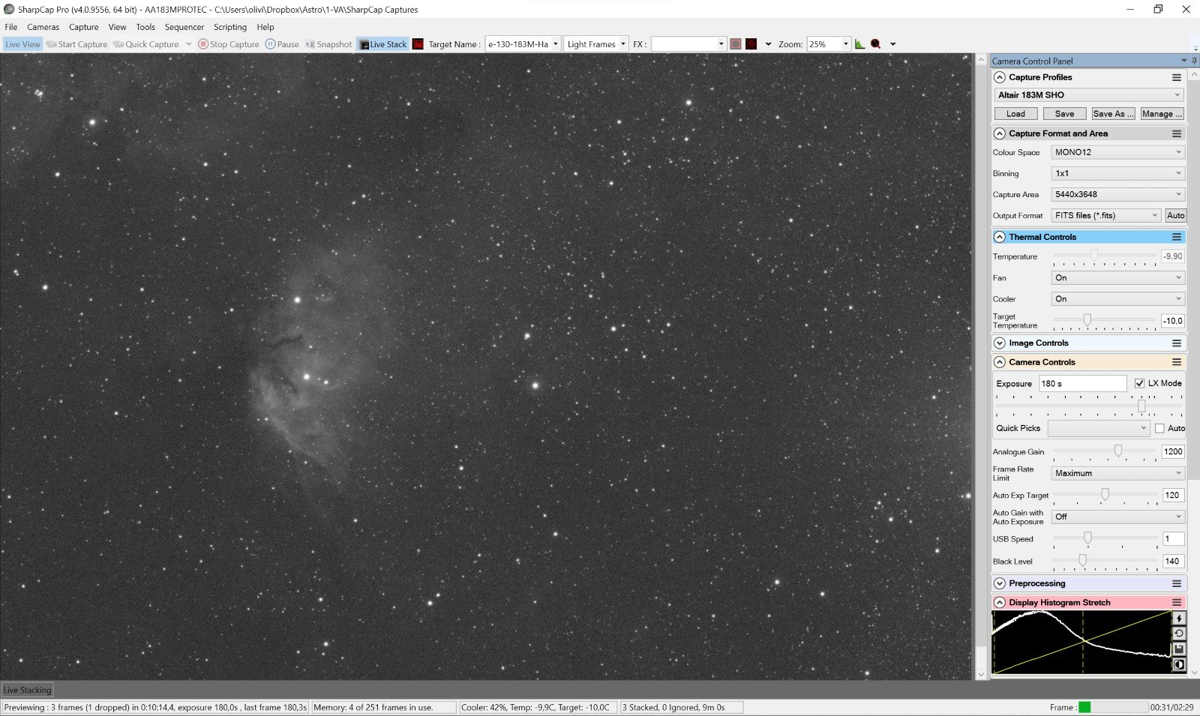Apply auto stretch lightning icon in Display Histogram Stretch
Screen dimensions: 1200x716
[1179, 617]
